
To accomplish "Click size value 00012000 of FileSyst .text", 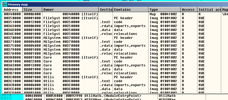I will pos(32,22).
